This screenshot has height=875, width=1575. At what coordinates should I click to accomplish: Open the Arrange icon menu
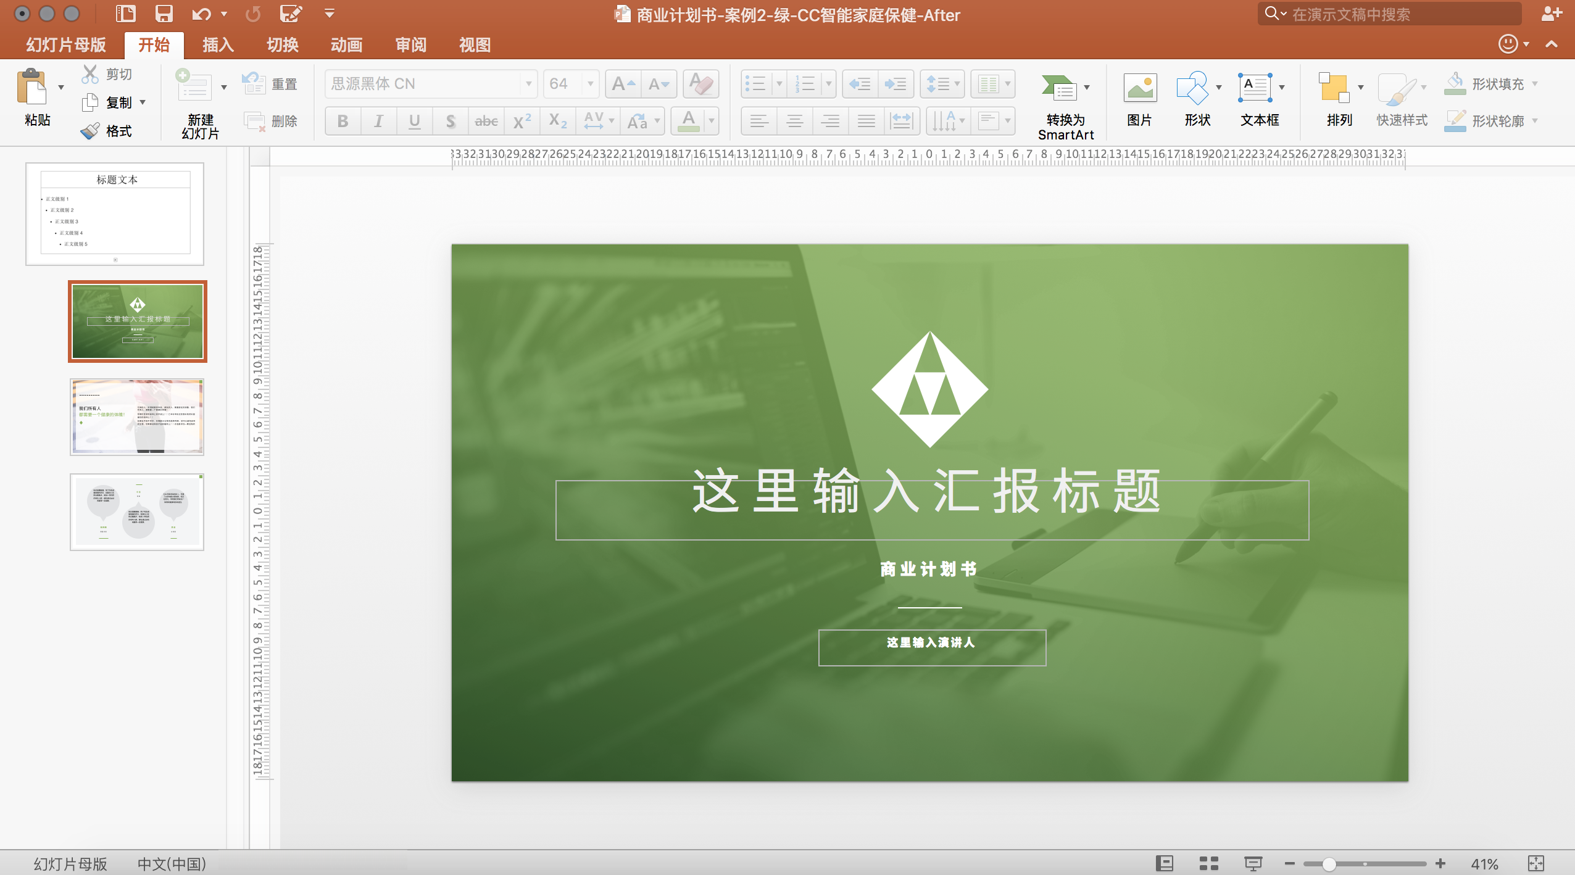coord(1333,88)
